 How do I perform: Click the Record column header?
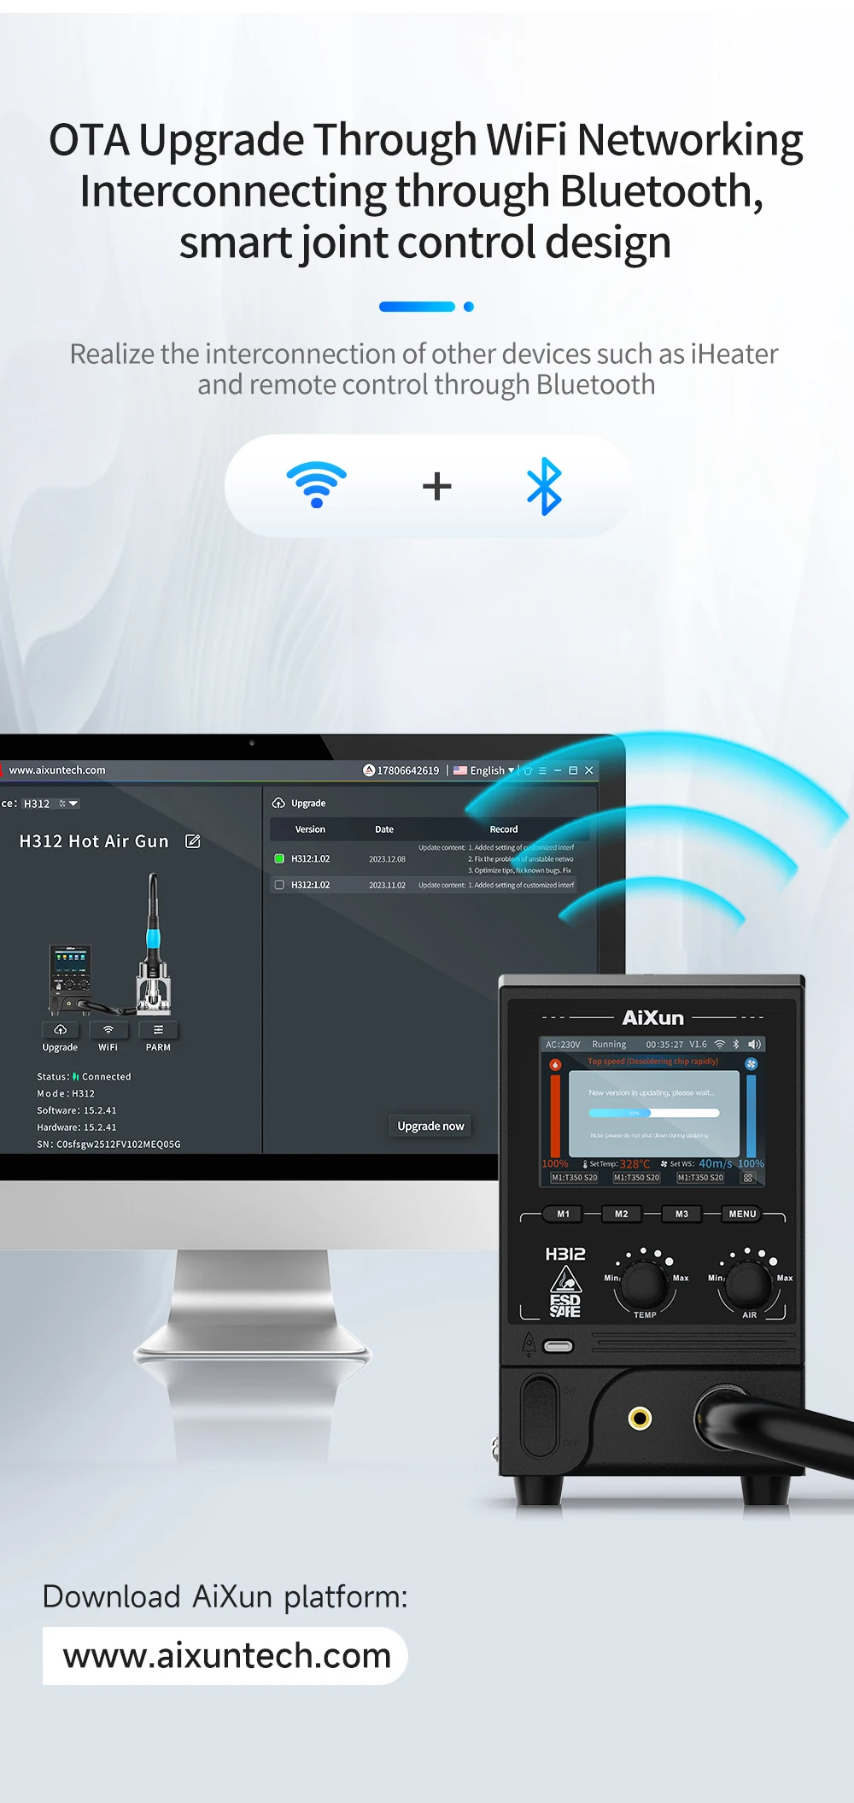pyautogui.click(x=504, y=829)
